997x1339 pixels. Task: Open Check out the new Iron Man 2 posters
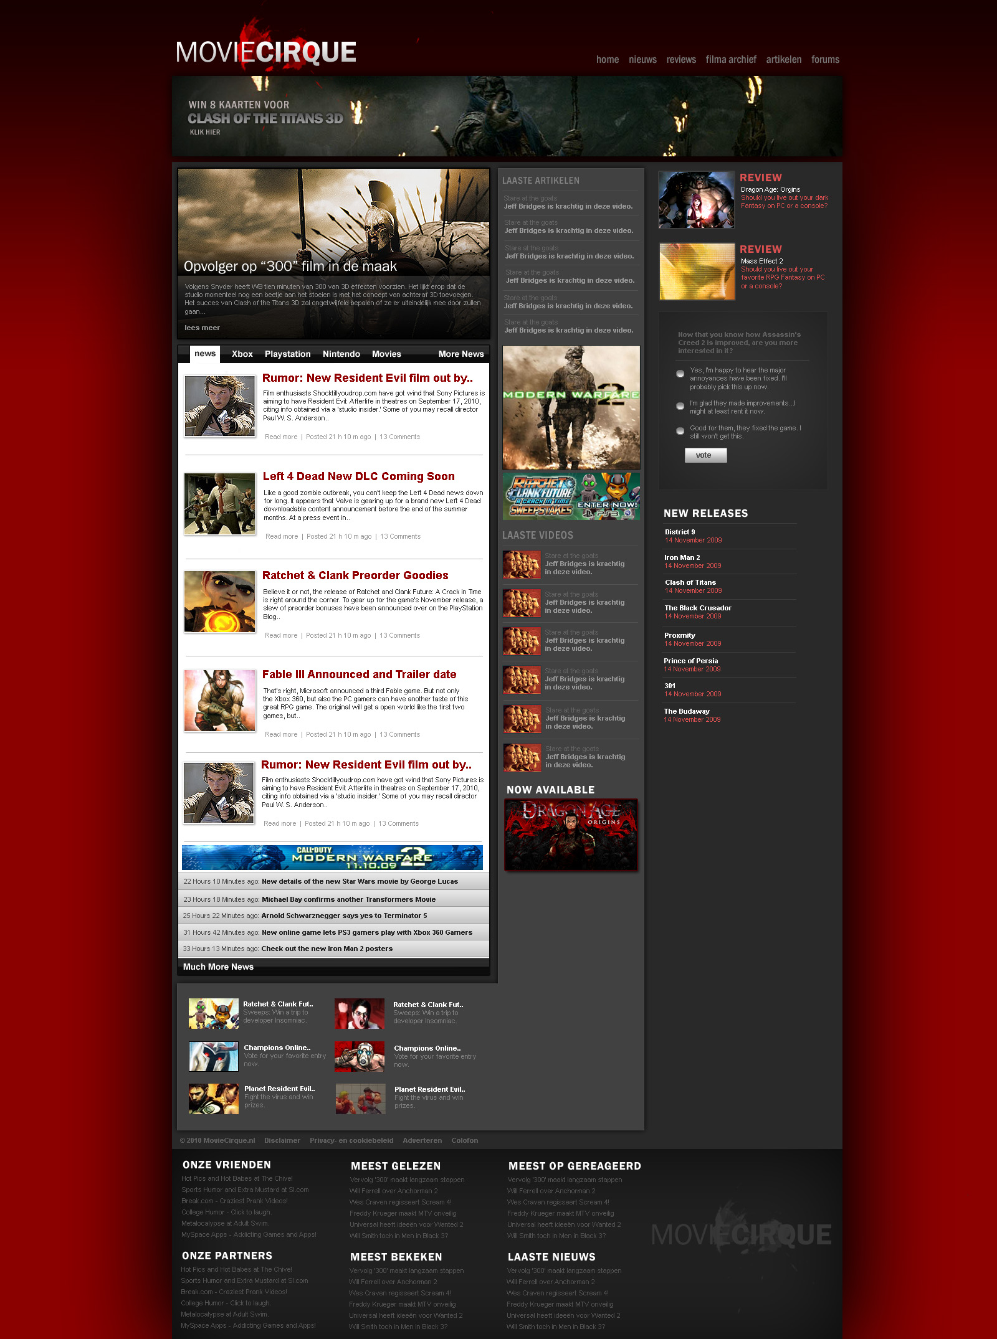point(327,949)
